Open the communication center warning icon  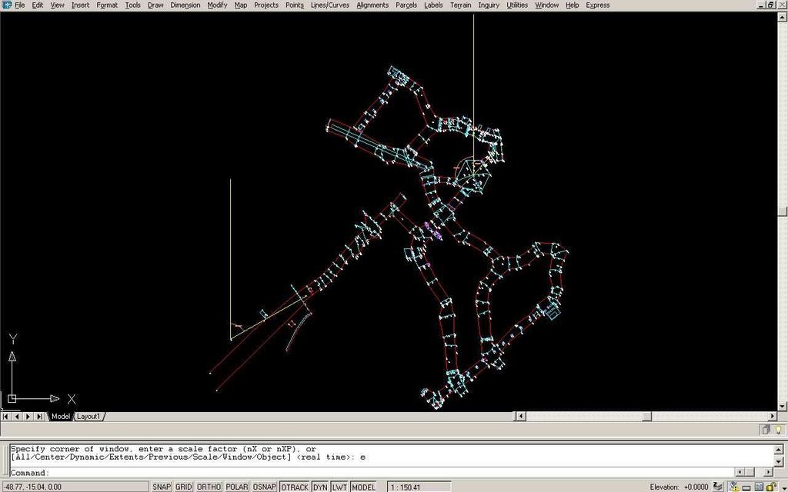point(735,487)
